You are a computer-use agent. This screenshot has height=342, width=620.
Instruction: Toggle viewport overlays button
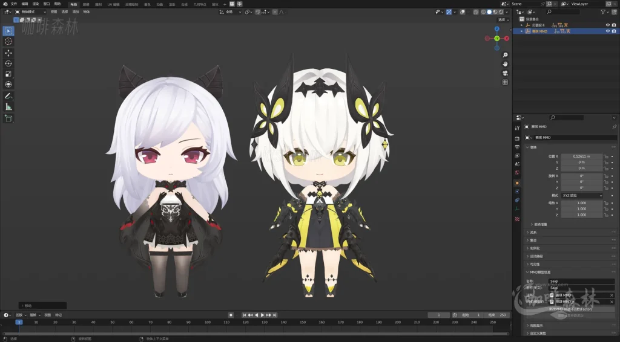coord(462,12)
